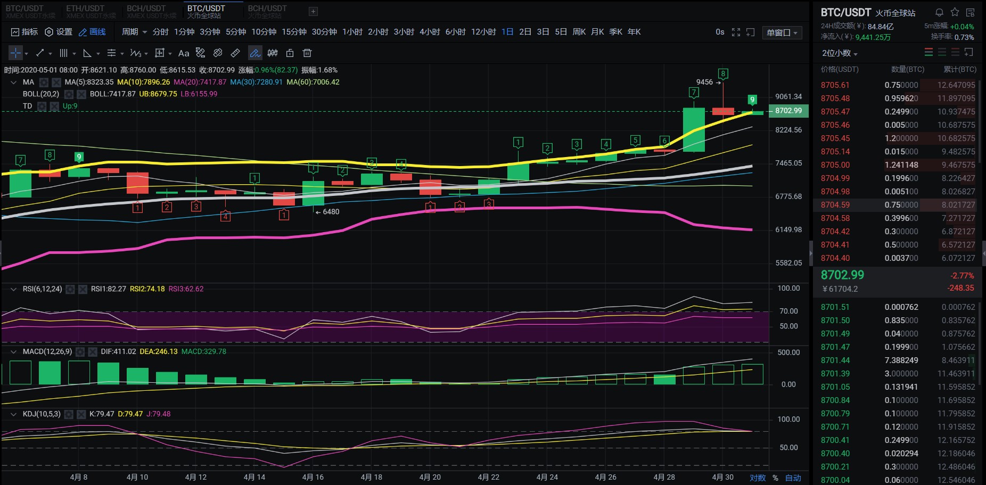Image resolution: width=986 pixels, height=485 pixels.
Task: Open the 指标 indicators panel
Action: point(24,32)
